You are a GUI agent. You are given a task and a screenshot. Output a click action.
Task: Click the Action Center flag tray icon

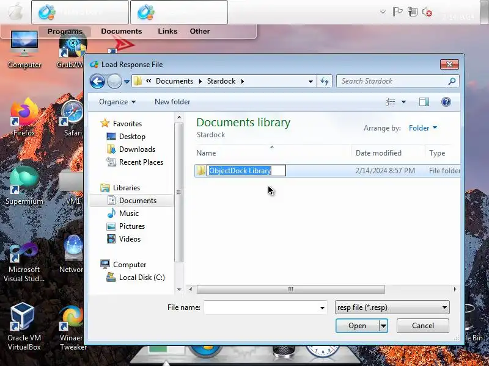397,12
